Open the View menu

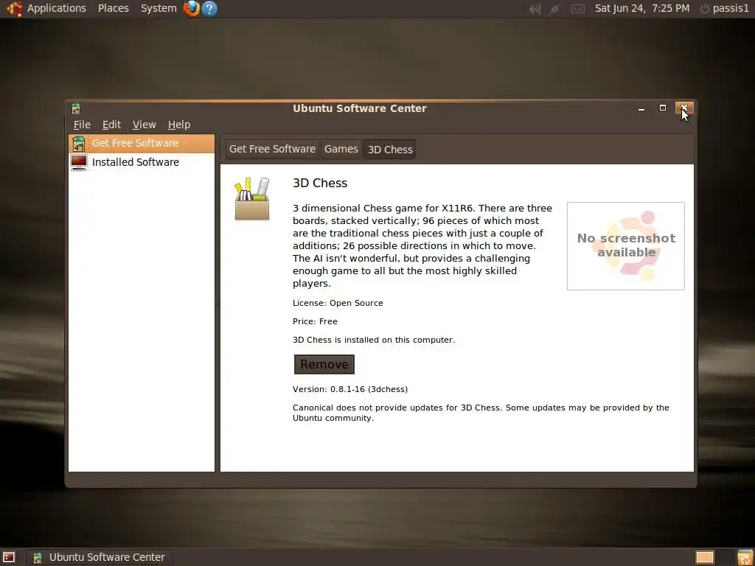(x=144, y=125)
